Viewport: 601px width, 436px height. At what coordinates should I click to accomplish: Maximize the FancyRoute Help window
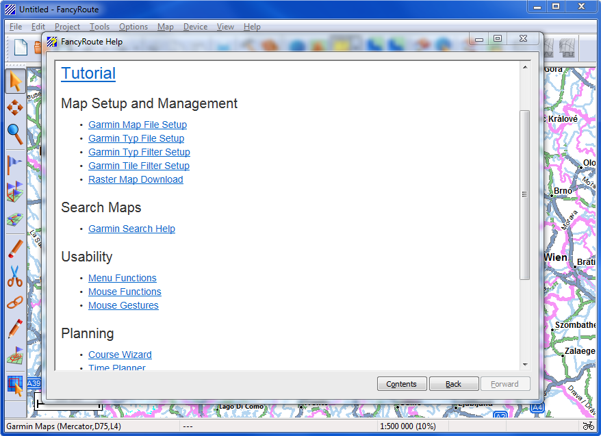pyautogui.click(x=498, y=39)
